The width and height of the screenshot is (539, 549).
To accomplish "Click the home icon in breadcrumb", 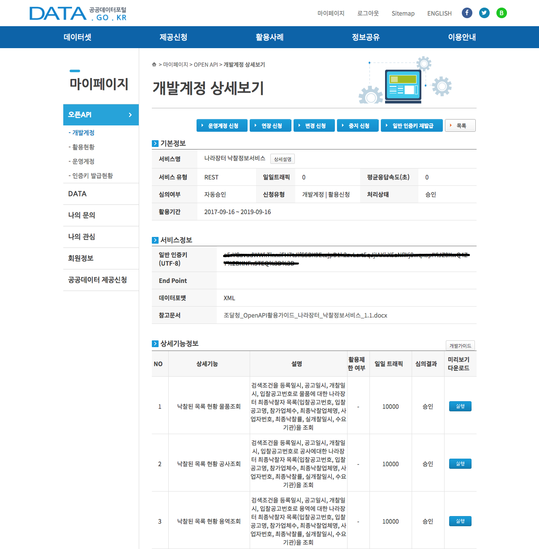I will [x=154, y=65].
